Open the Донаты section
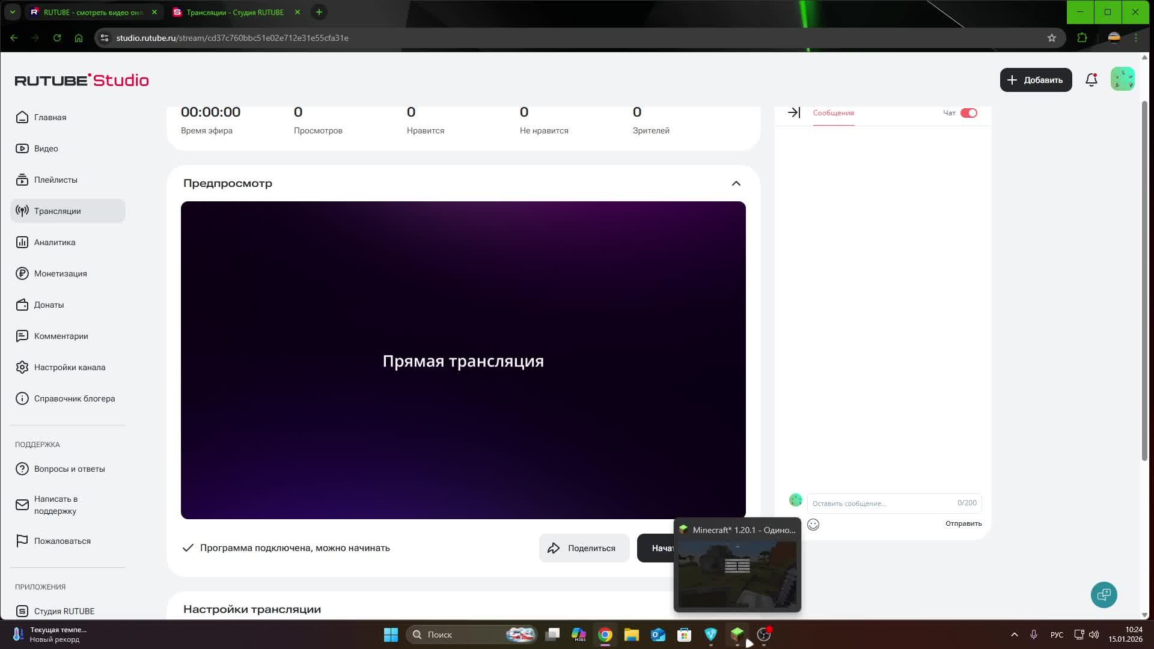 tap(49, 305)
